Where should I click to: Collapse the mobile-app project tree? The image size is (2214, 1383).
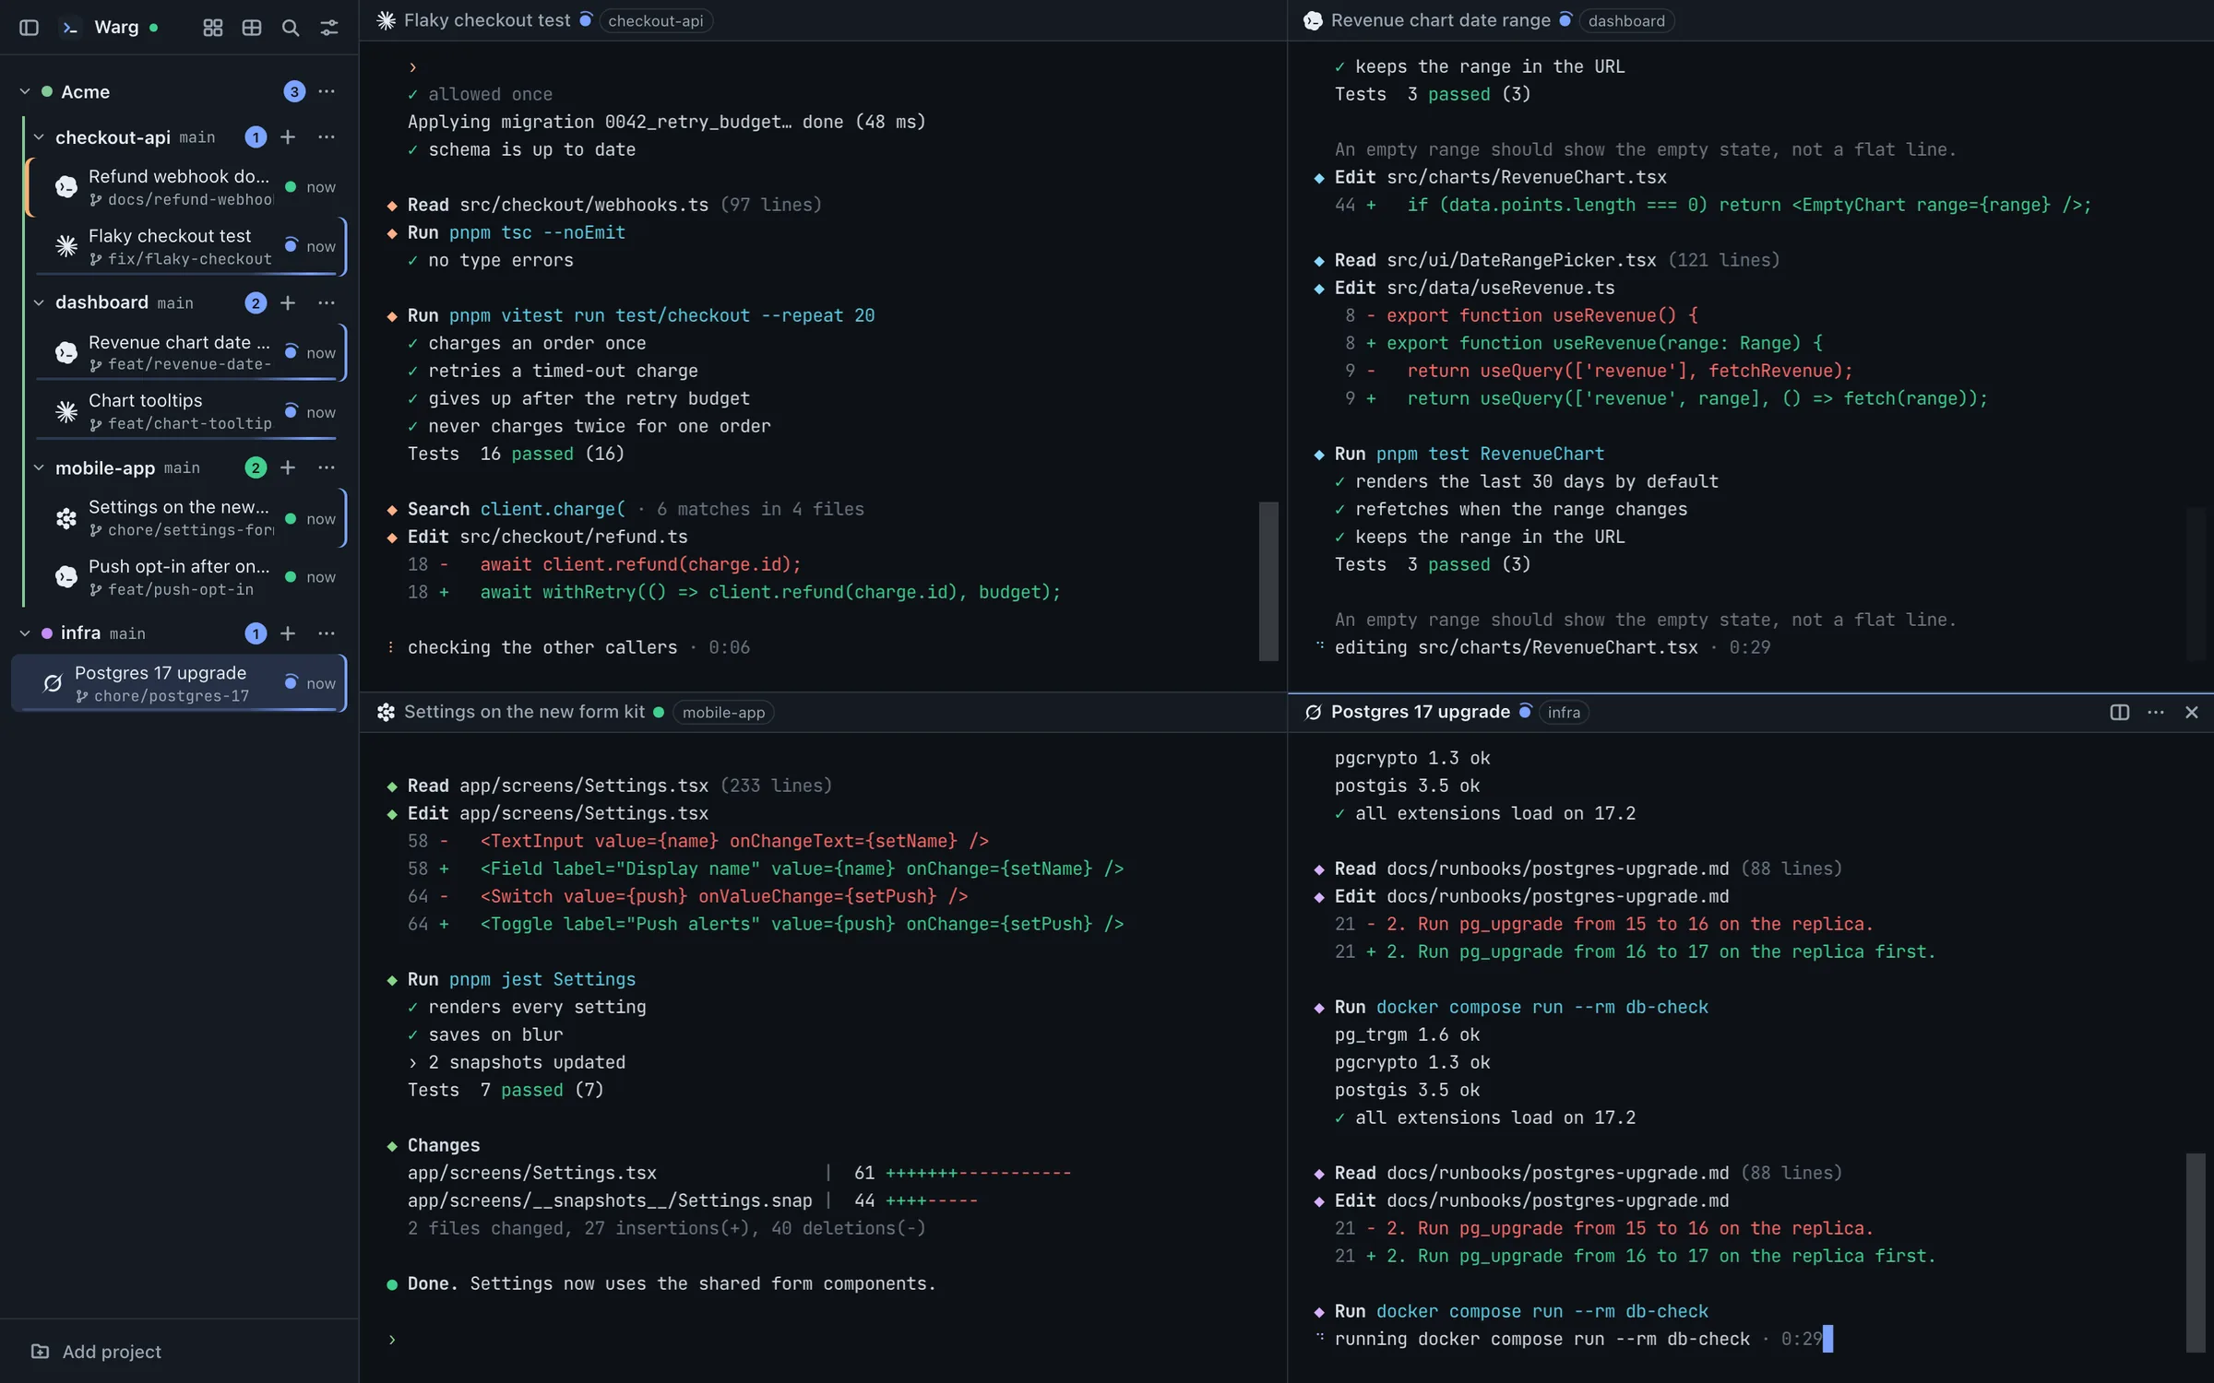click(x=39, y=467)
